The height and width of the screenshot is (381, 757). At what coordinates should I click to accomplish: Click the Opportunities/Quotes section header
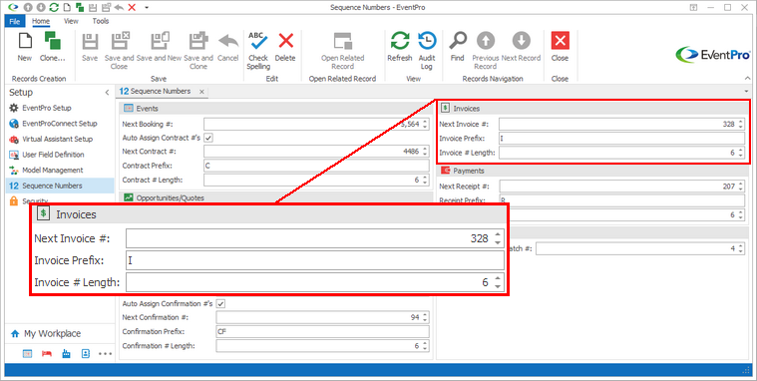[x=276, y=197]
